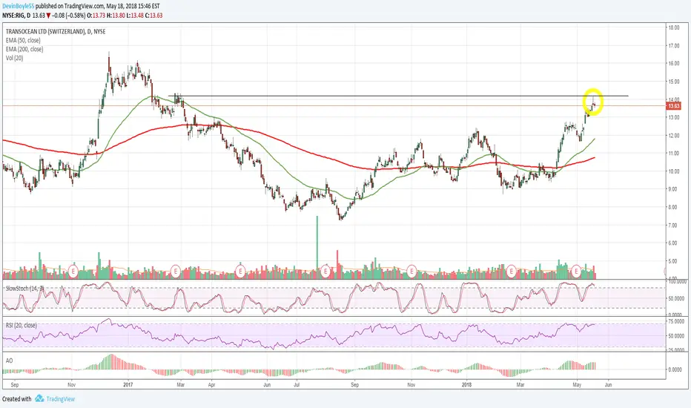The height and width of the screenshot is (408, 691).
Task: Click the -0.08 (-0.58%) change value
Action: (x=68, y=16)
